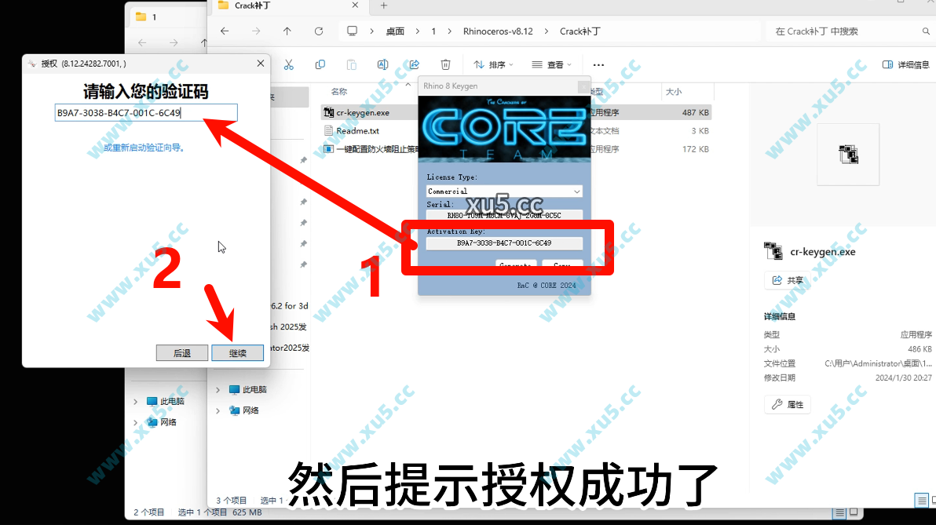
Task: Click the Copy icon in the toolbar
Action: pos(319,64)
